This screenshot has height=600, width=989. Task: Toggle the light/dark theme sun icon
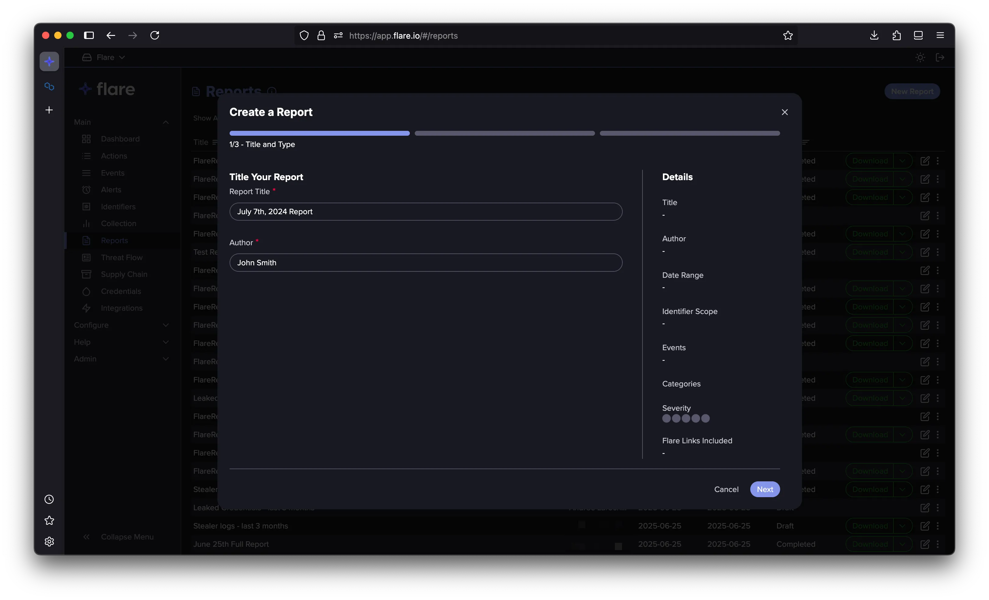[x=920, y=57]
